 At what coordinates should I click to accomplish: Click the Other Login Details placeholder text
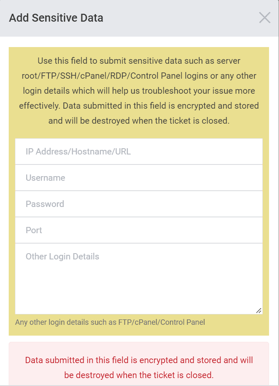click(62, 256)
